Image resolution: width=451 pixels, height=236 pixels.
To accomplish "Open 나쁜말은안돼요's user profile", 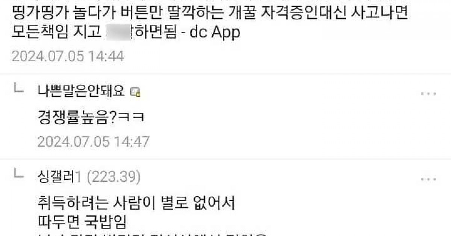I will 81,91.
